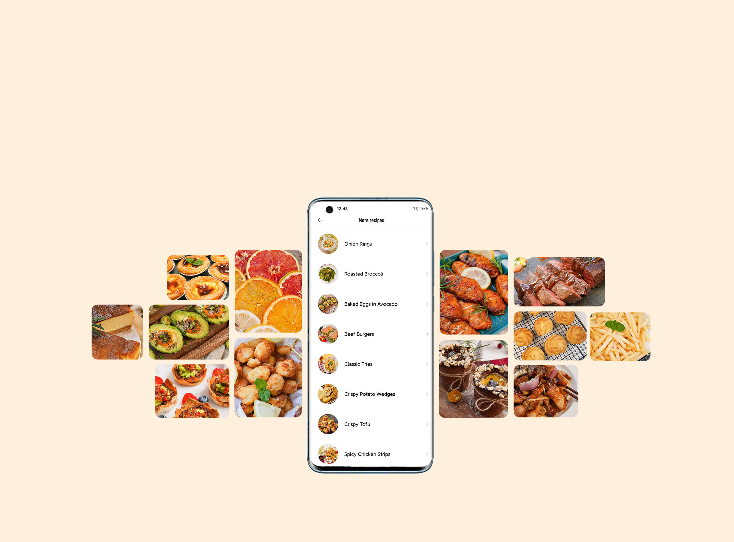
Task: Toggle the back arrow navigation icon
Action: click(321, 221)
